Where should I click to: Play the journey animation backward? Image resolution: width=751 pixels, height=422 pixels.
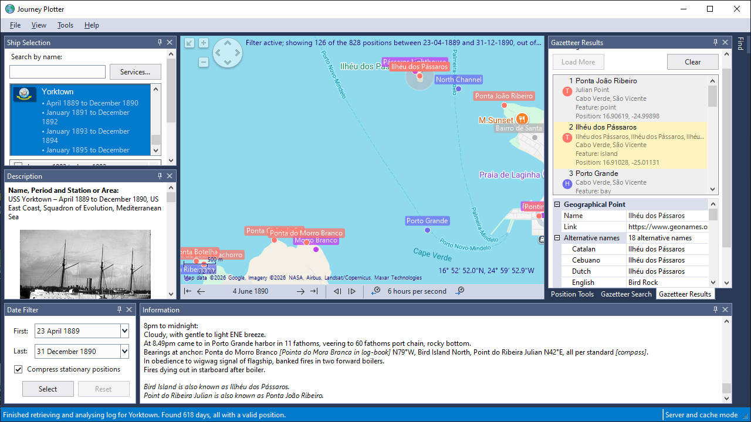(x=337, y=291)
